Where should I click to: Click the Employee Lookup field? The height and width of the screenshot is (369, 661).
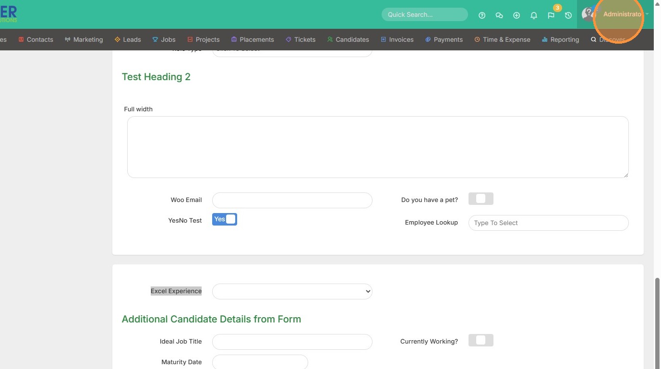549,223
